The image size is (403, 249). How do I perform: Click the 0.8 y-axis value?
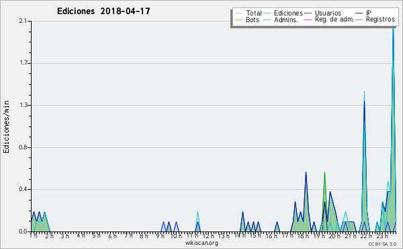click(x=23, y=147)
